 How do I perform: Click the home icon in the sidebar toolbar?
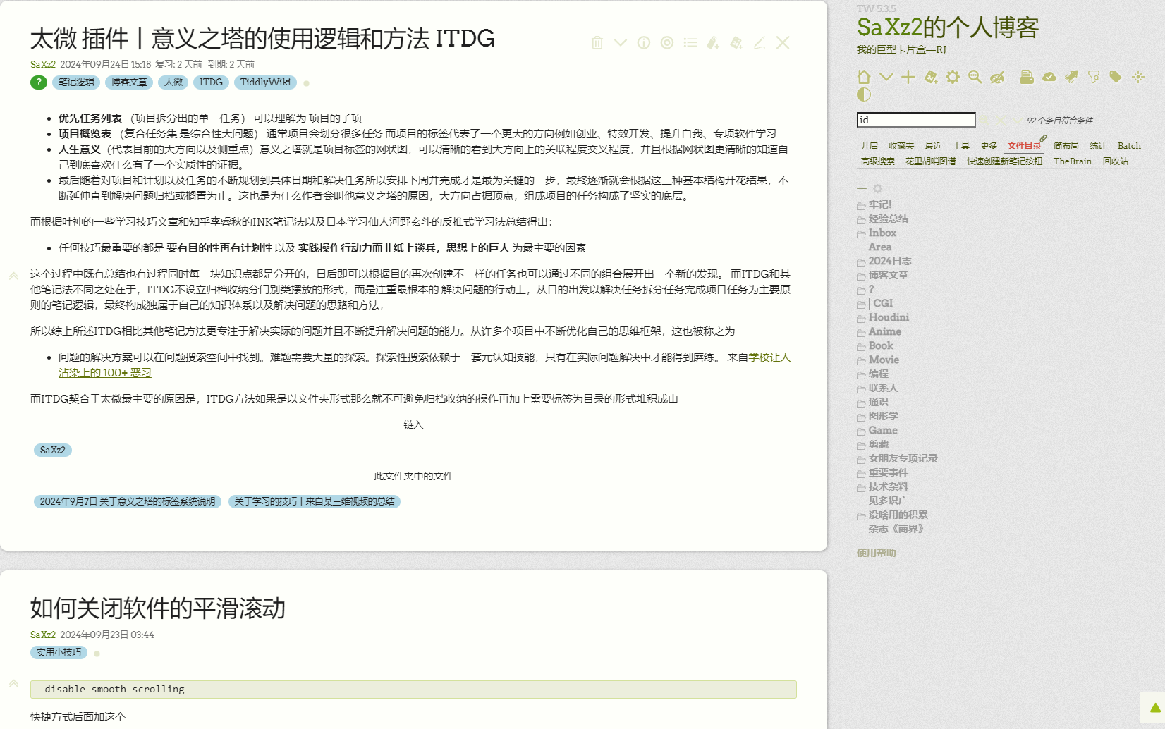pos(864,77)
